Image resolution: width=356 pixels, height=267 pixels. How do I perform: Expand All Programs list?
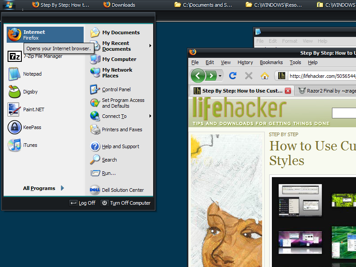point(43,188)
